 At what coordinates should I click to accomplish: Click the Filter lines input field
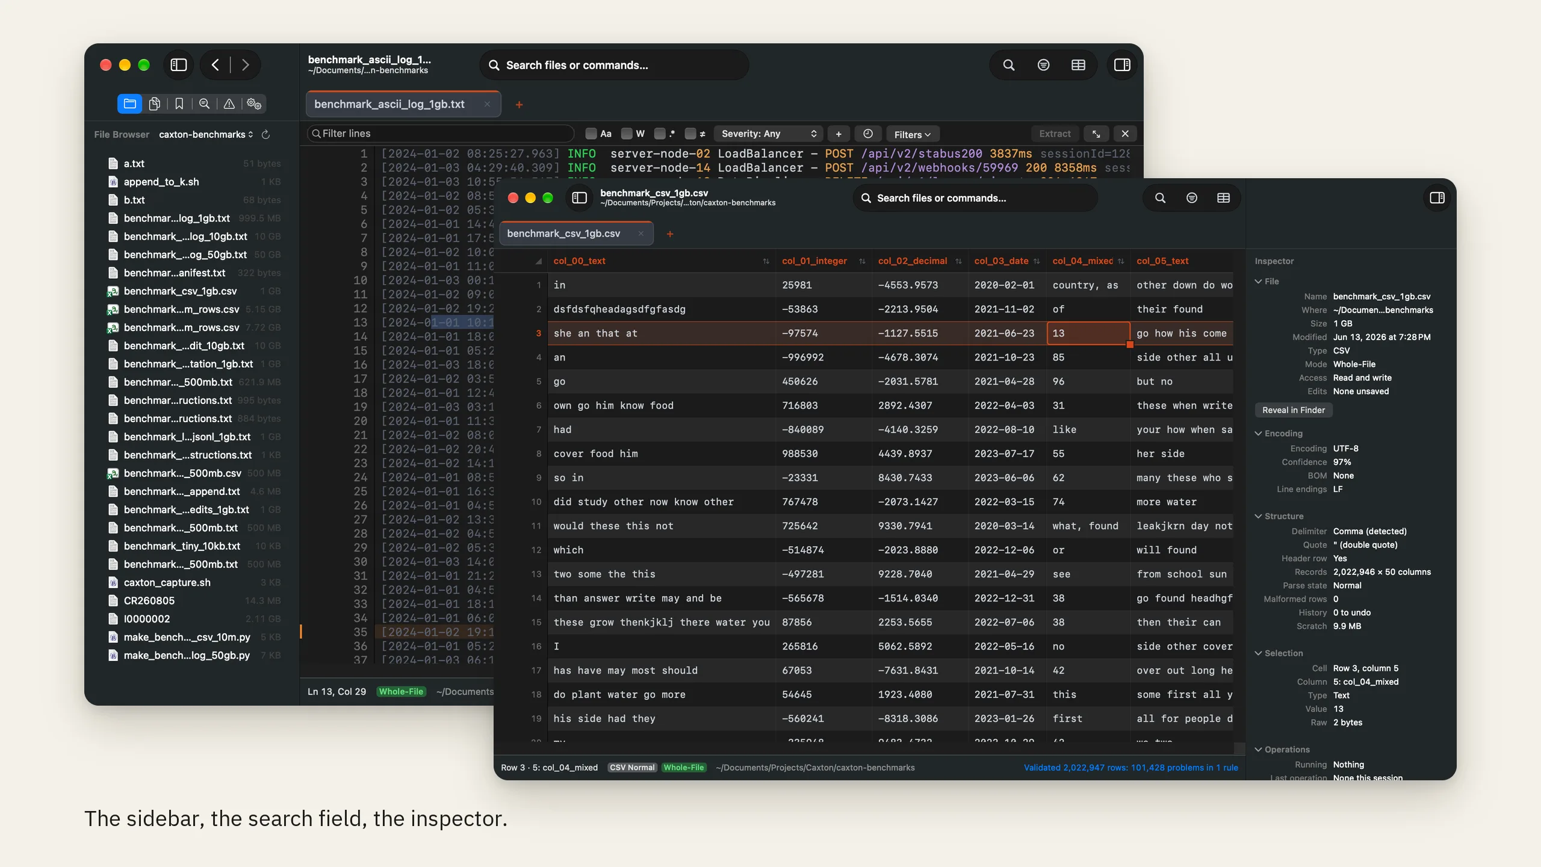tap(441, 134)
